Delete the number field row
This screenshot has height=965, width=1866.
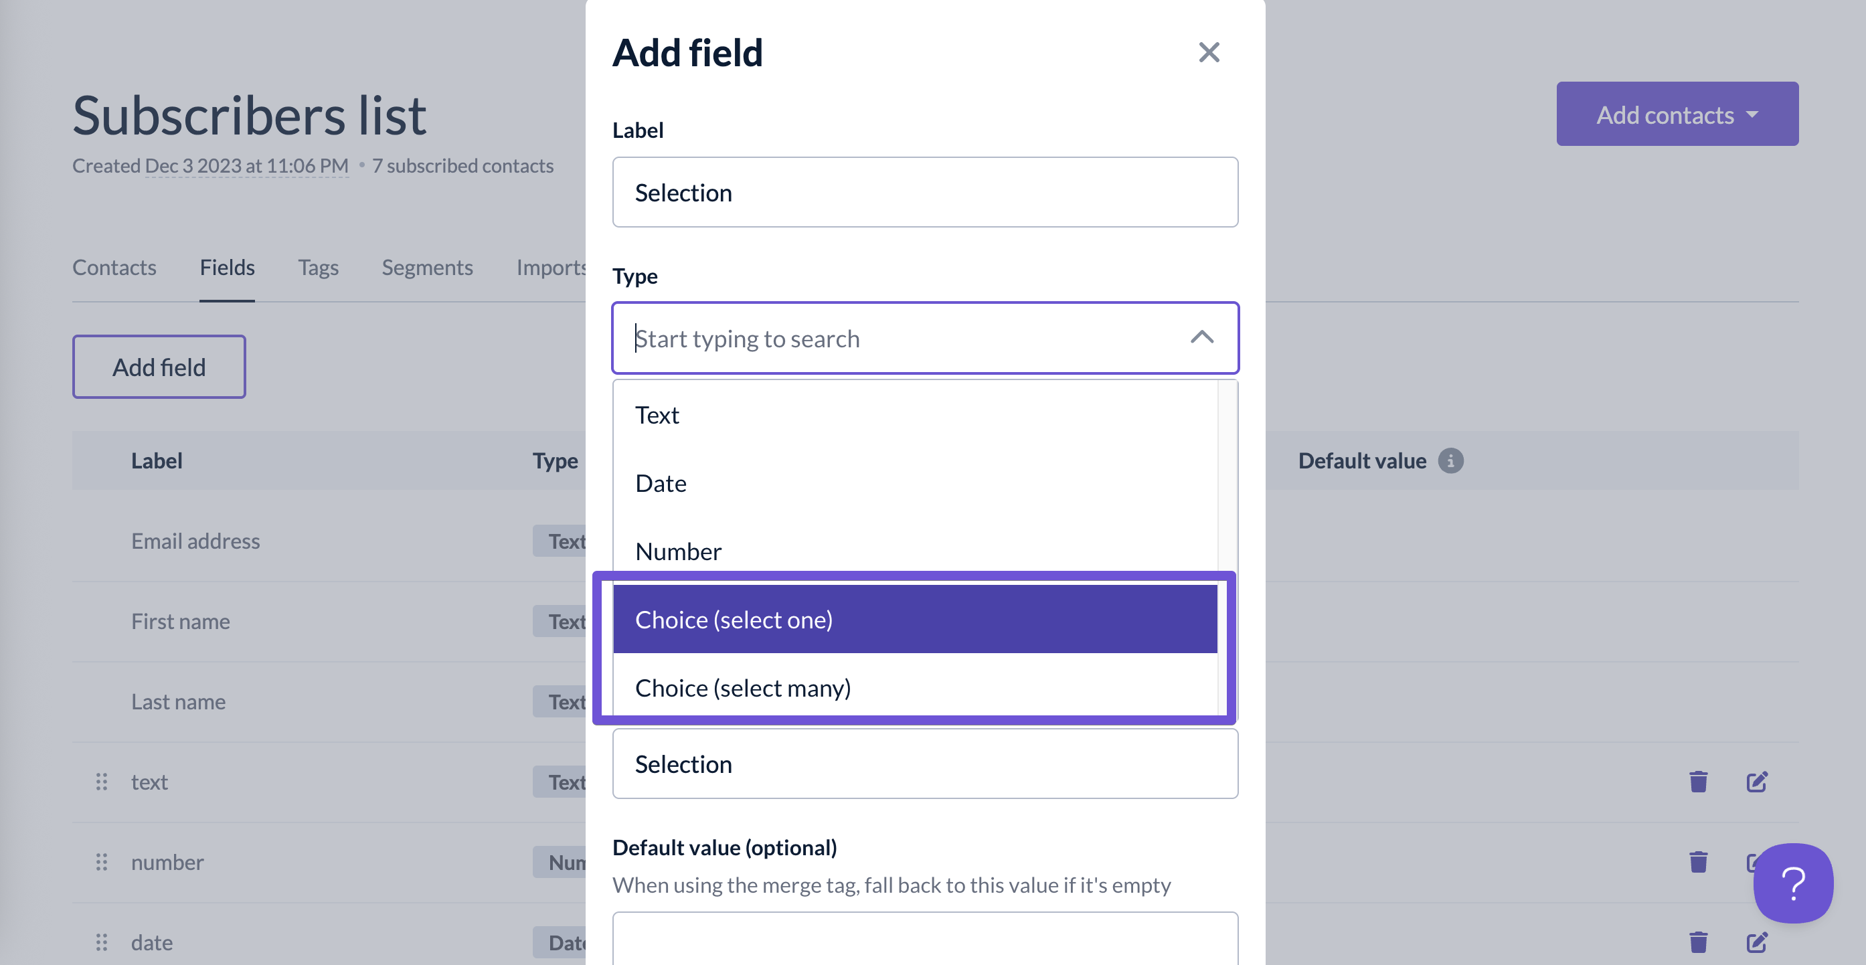(x=1698, y=862)
